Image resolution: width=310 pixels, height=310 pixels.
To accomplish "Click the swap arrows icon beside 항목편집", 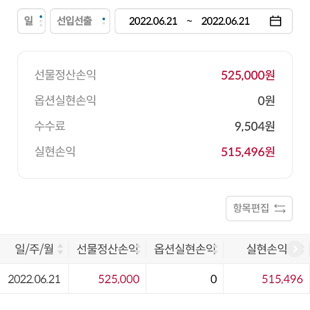I will (280, 209).
